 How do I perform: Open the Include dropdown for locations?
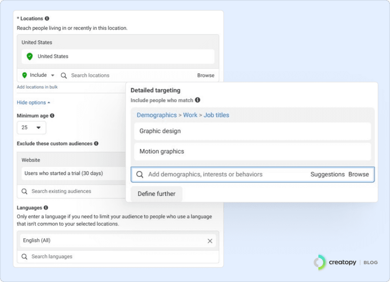coord(38,75)
